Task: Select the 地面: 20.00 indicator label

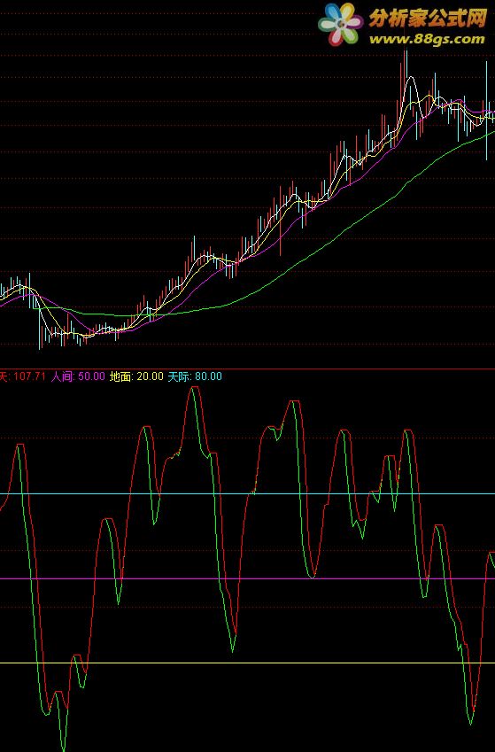Action: pyautogui.click(x=136, y=376)
